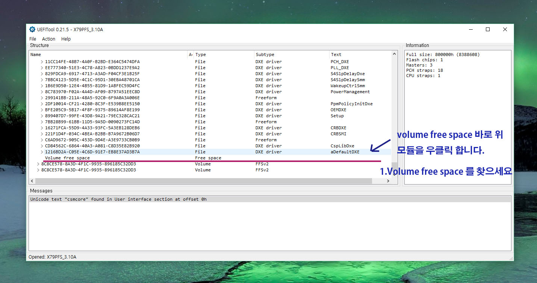
Task: Click the Name column header
Action: (108, 54)
